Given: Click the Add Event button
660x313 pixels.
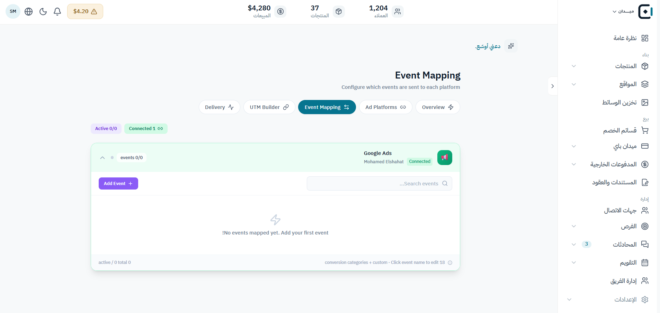Looking at the screenshot, I should 118,184.
